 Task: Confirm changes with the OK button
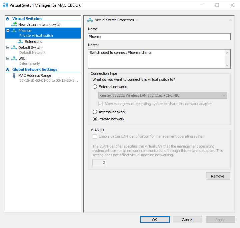(x=155, y=220)
